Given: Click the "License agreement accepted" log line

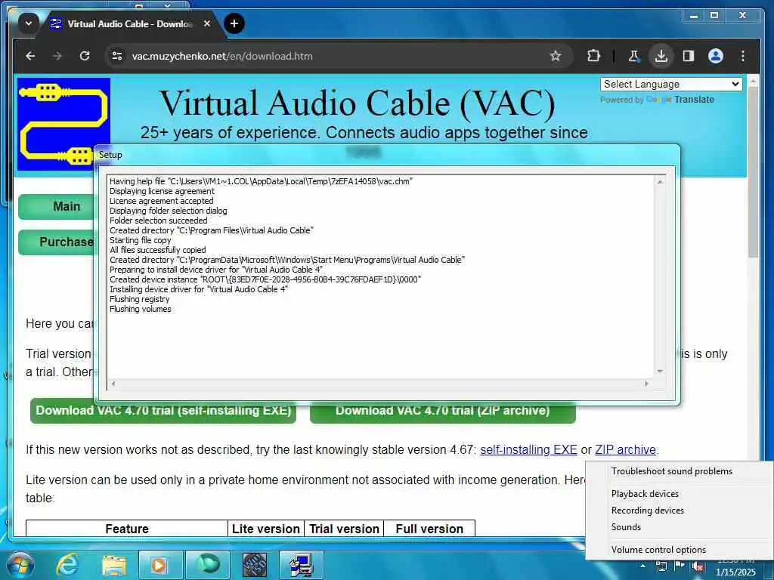Looking at the screenshot, I should [162, 201].
